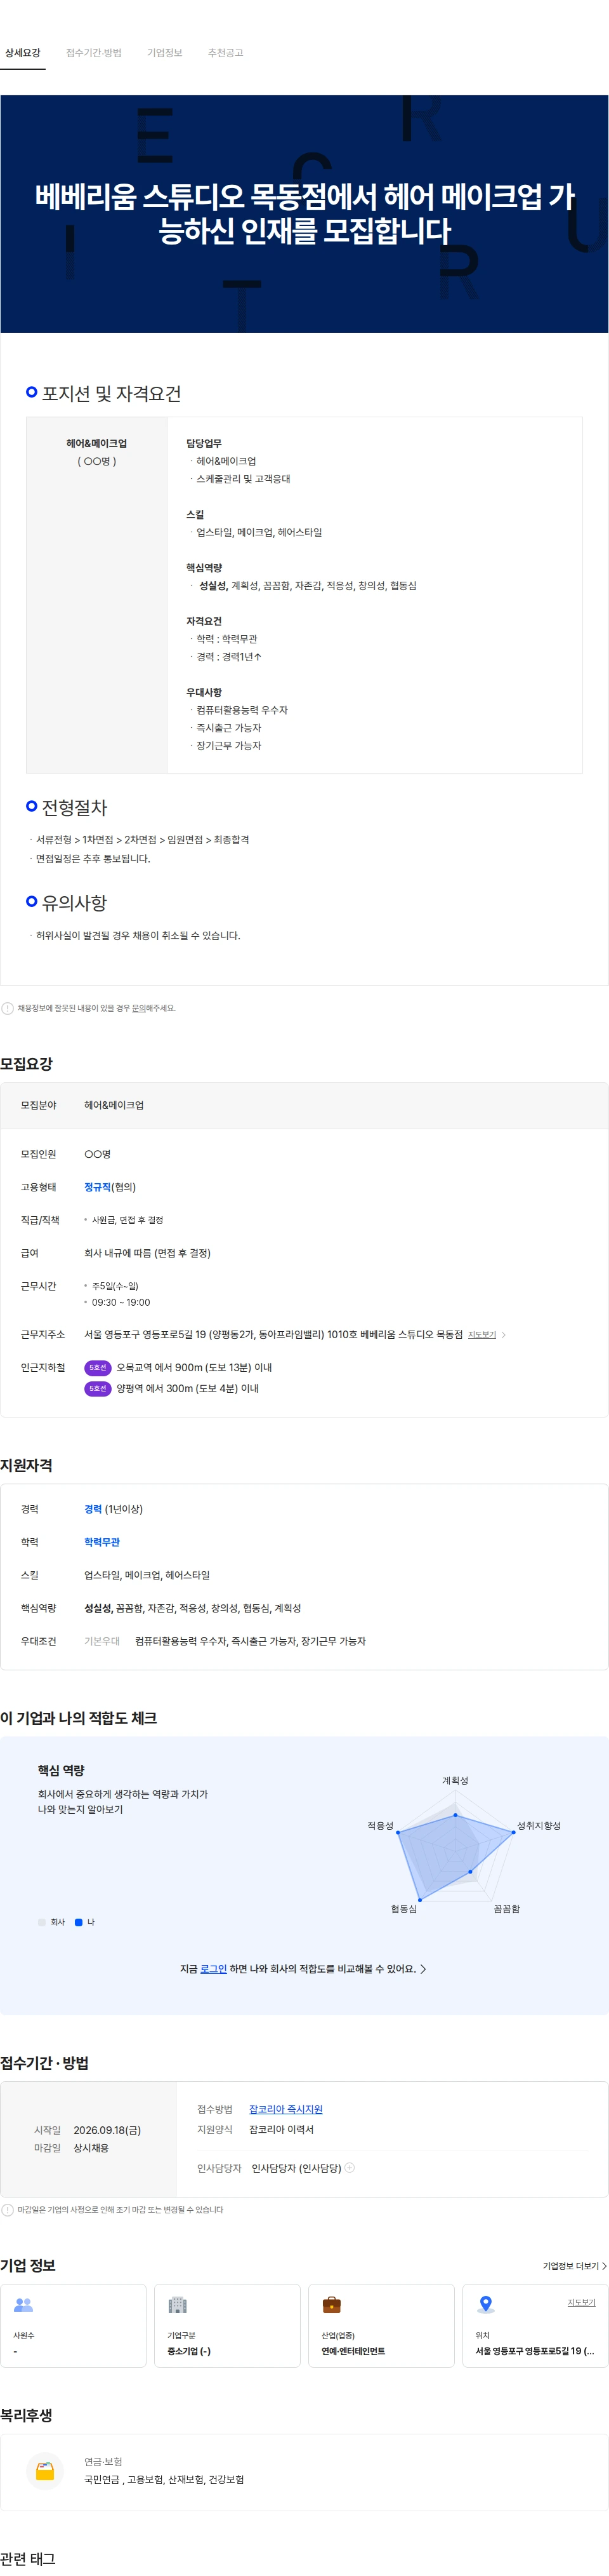Click 계획성 label on radar chart
Viewport: 609px width, 2576px height.
[455, 1780]
